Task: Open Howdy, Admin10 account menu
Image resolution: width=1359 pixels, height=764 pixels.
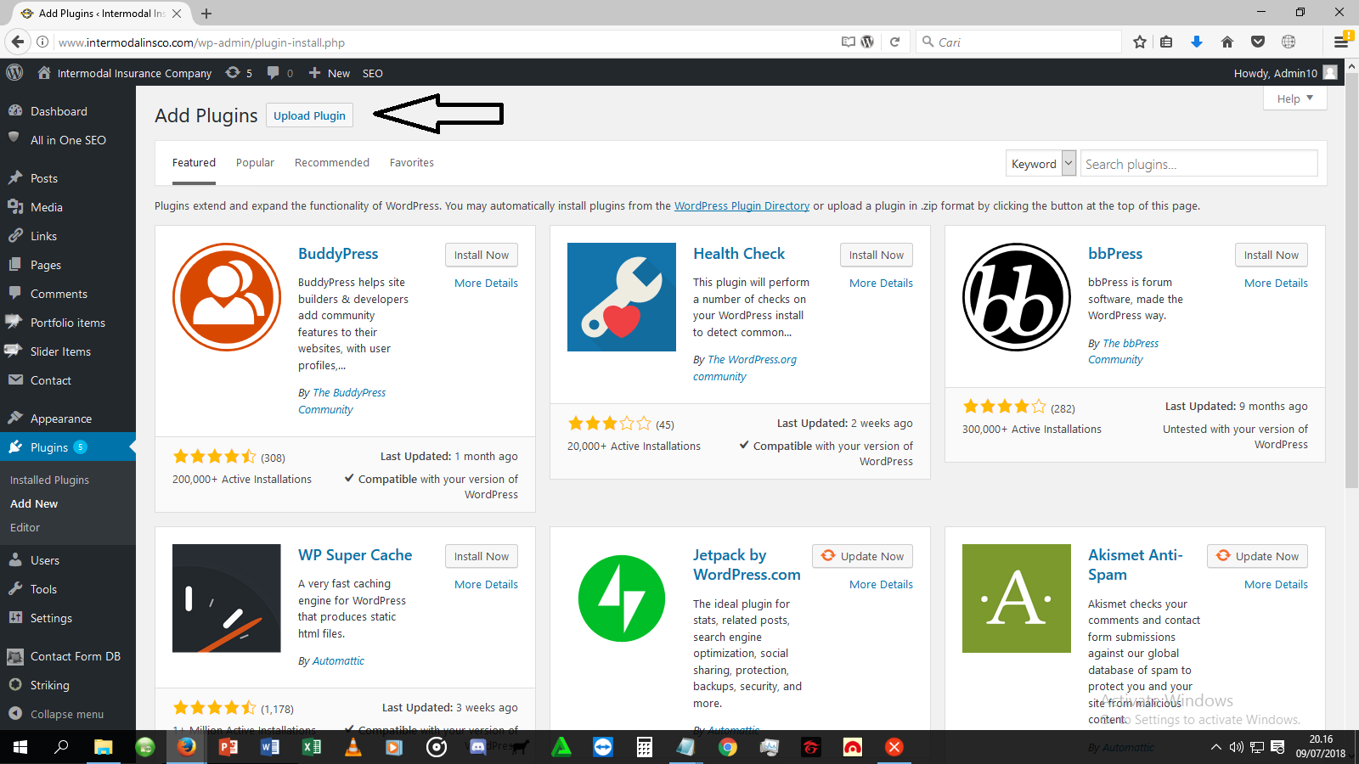Action: coord(1286,73)
